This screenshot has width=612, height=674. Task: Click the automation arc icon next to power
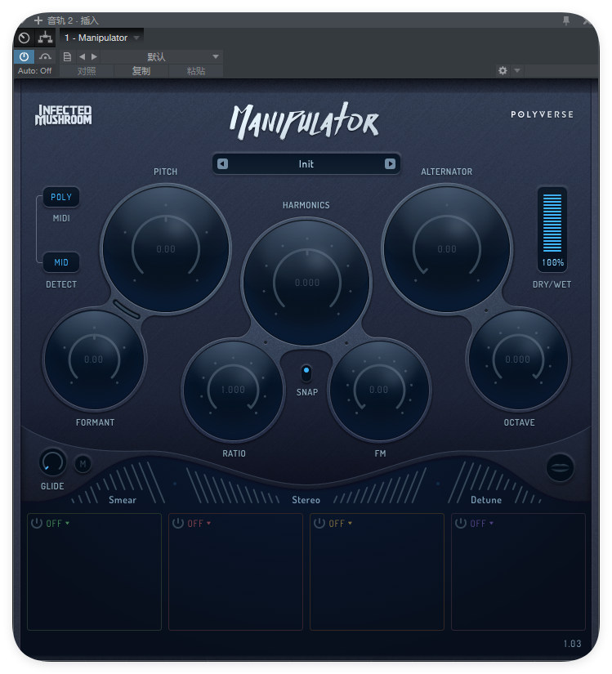tap(45, 56)
